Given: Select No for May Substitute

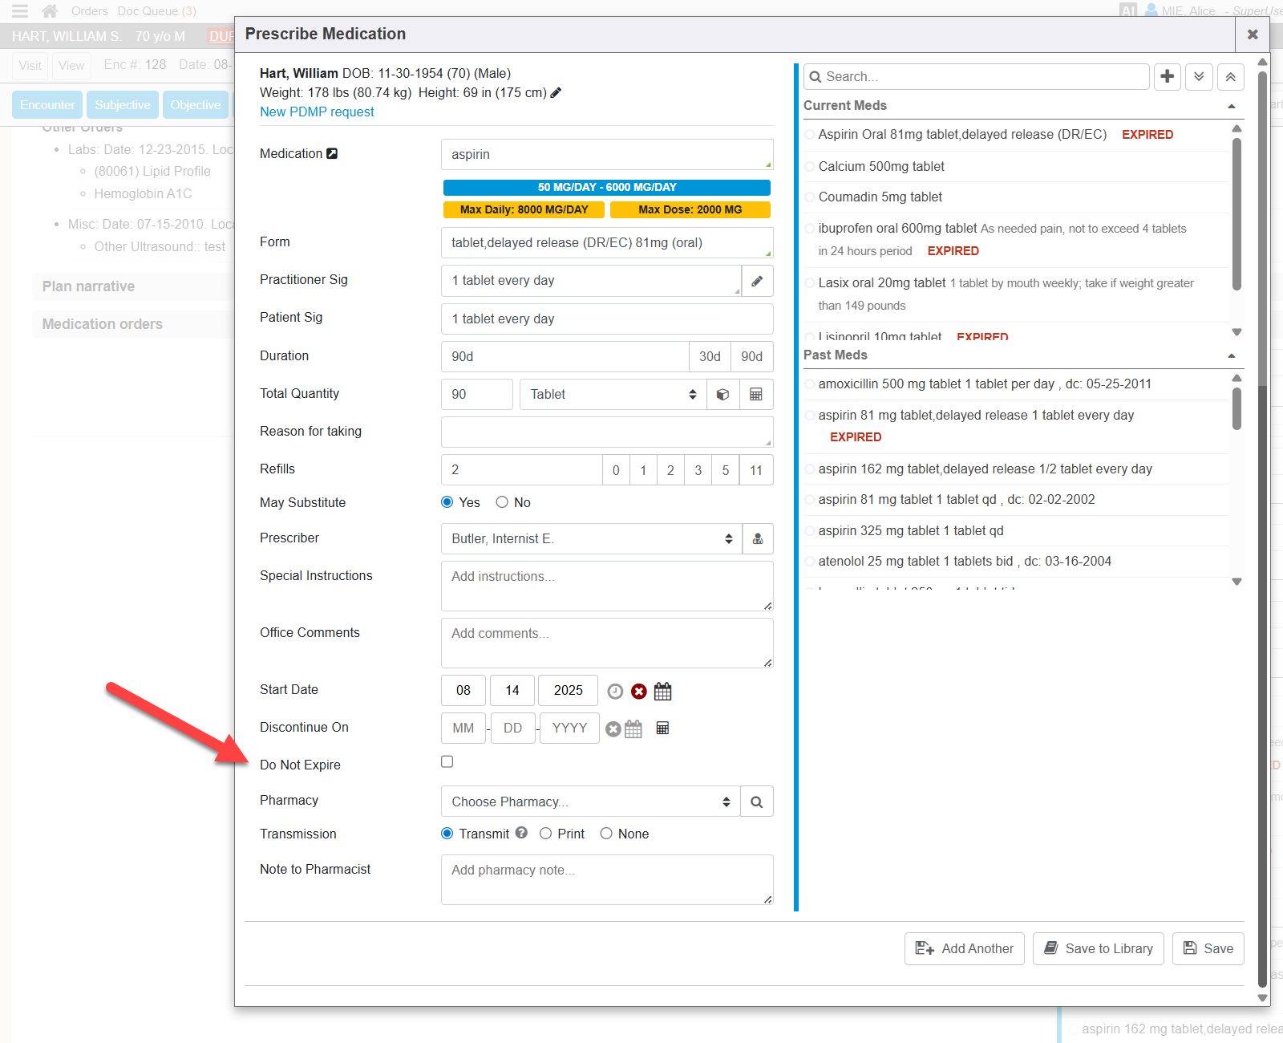Looking at the screenshot, I should (502, 502).
